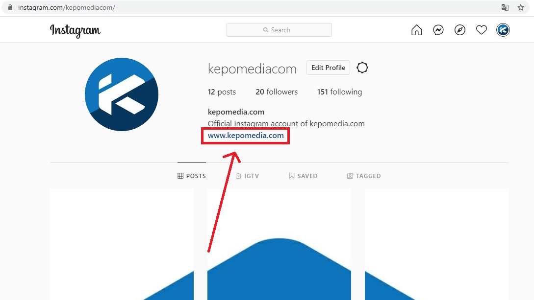Image resolution: width=534 pixels, height=300 pixels.
Task: Select the POSTS grid tab
Action: click(x=192, y=176)
